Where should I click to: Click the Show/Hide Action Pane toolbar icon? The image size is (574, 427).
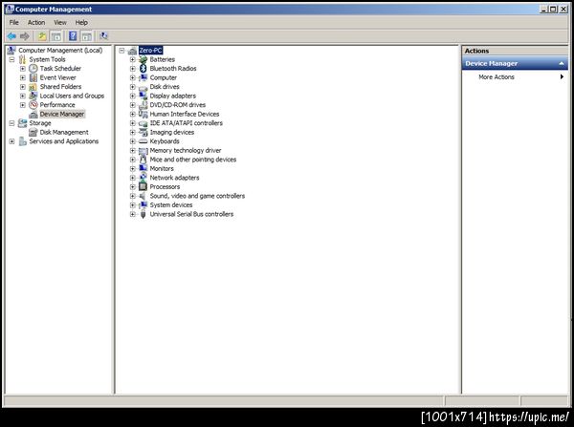(87, 36)
